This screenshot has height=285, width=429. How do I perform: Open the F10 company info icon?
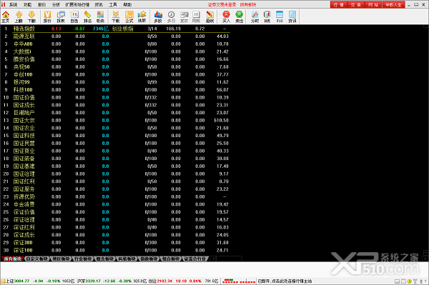[x=280, y=16]
